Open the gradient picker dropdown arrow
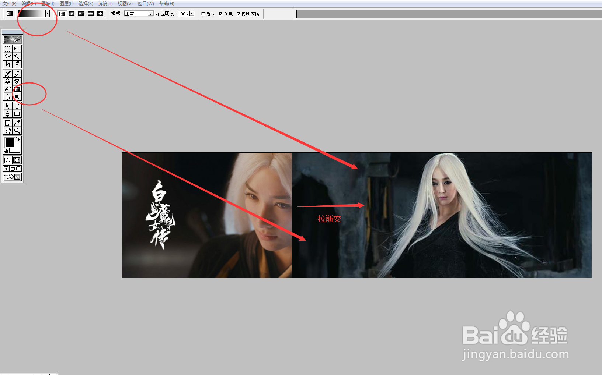 point(48,14)
